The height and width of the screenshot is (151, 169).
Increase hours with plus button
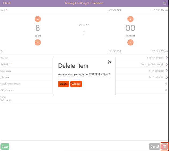(x=38, y=19)
